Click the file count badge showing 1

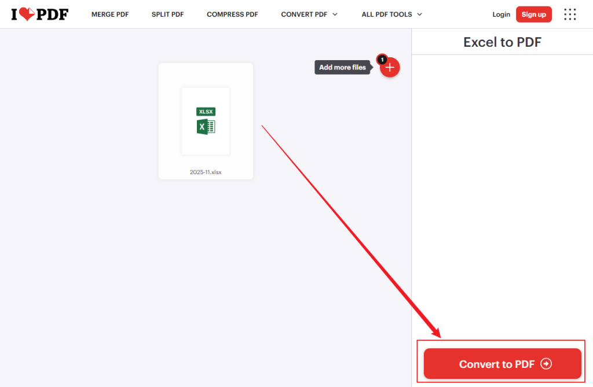click(382, 59)
